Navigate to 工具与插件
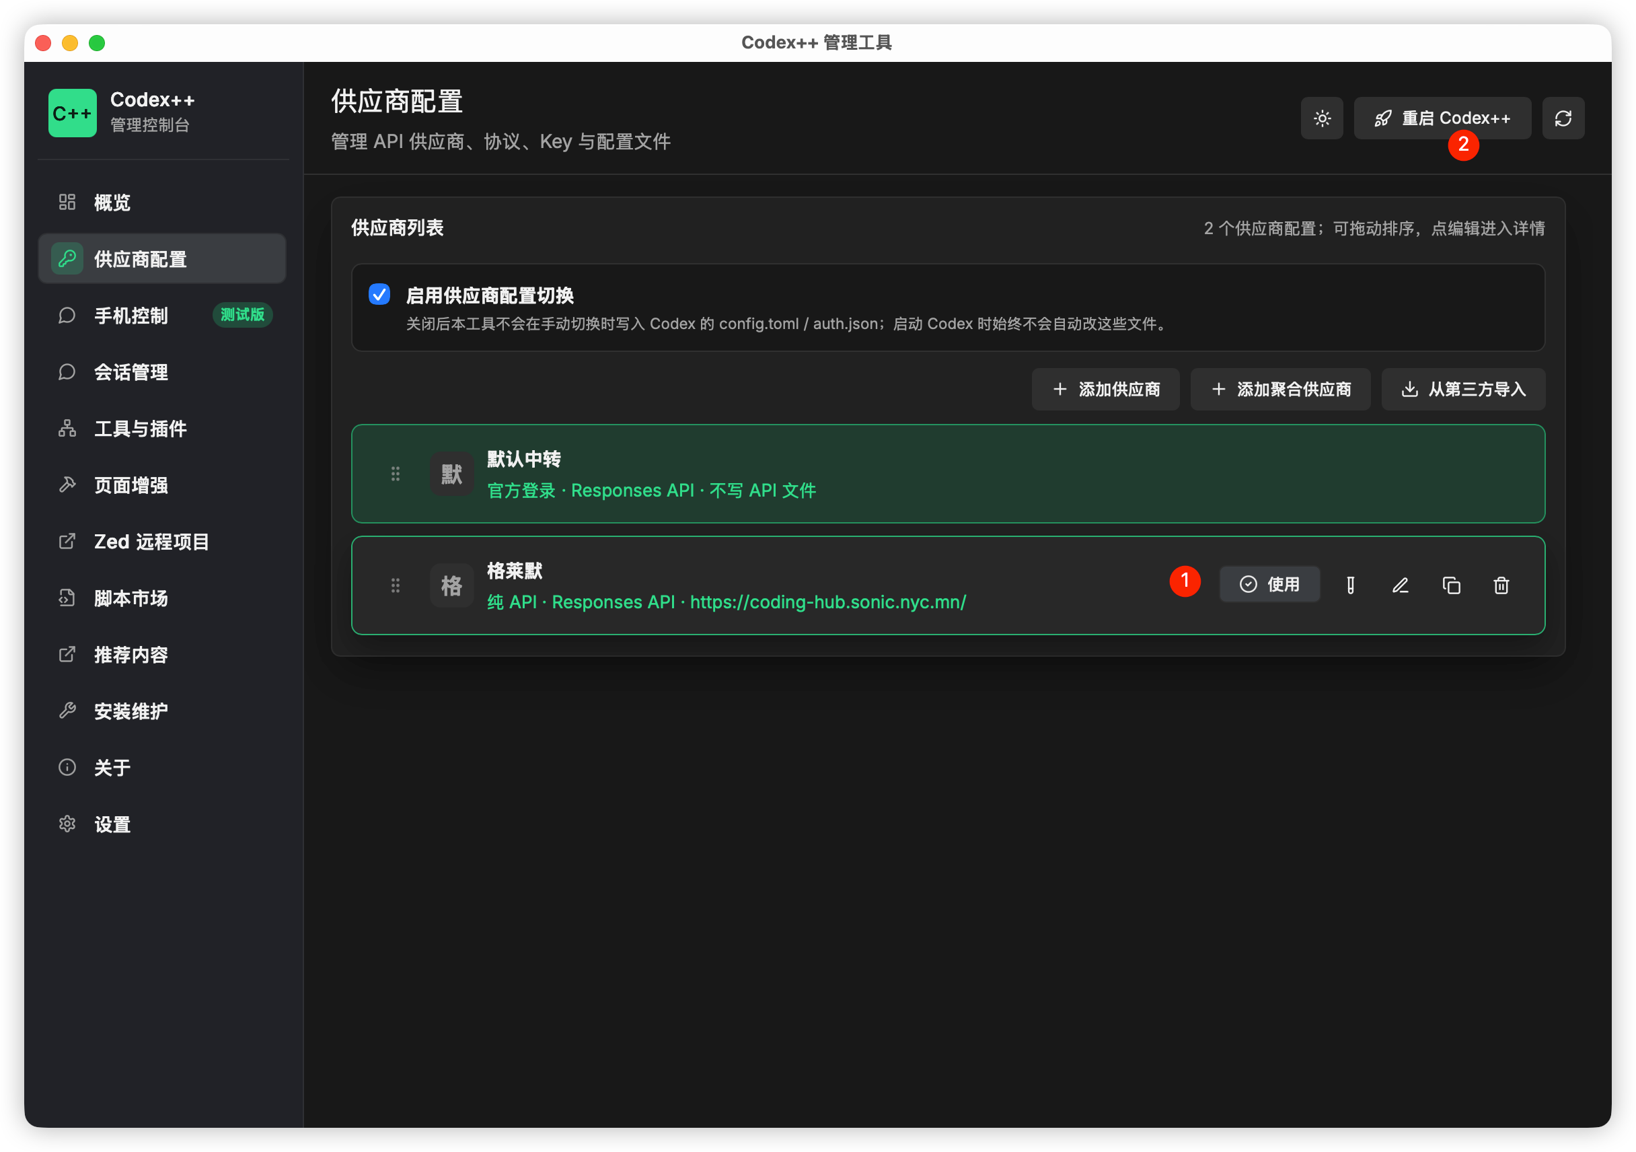 point(163,429)
